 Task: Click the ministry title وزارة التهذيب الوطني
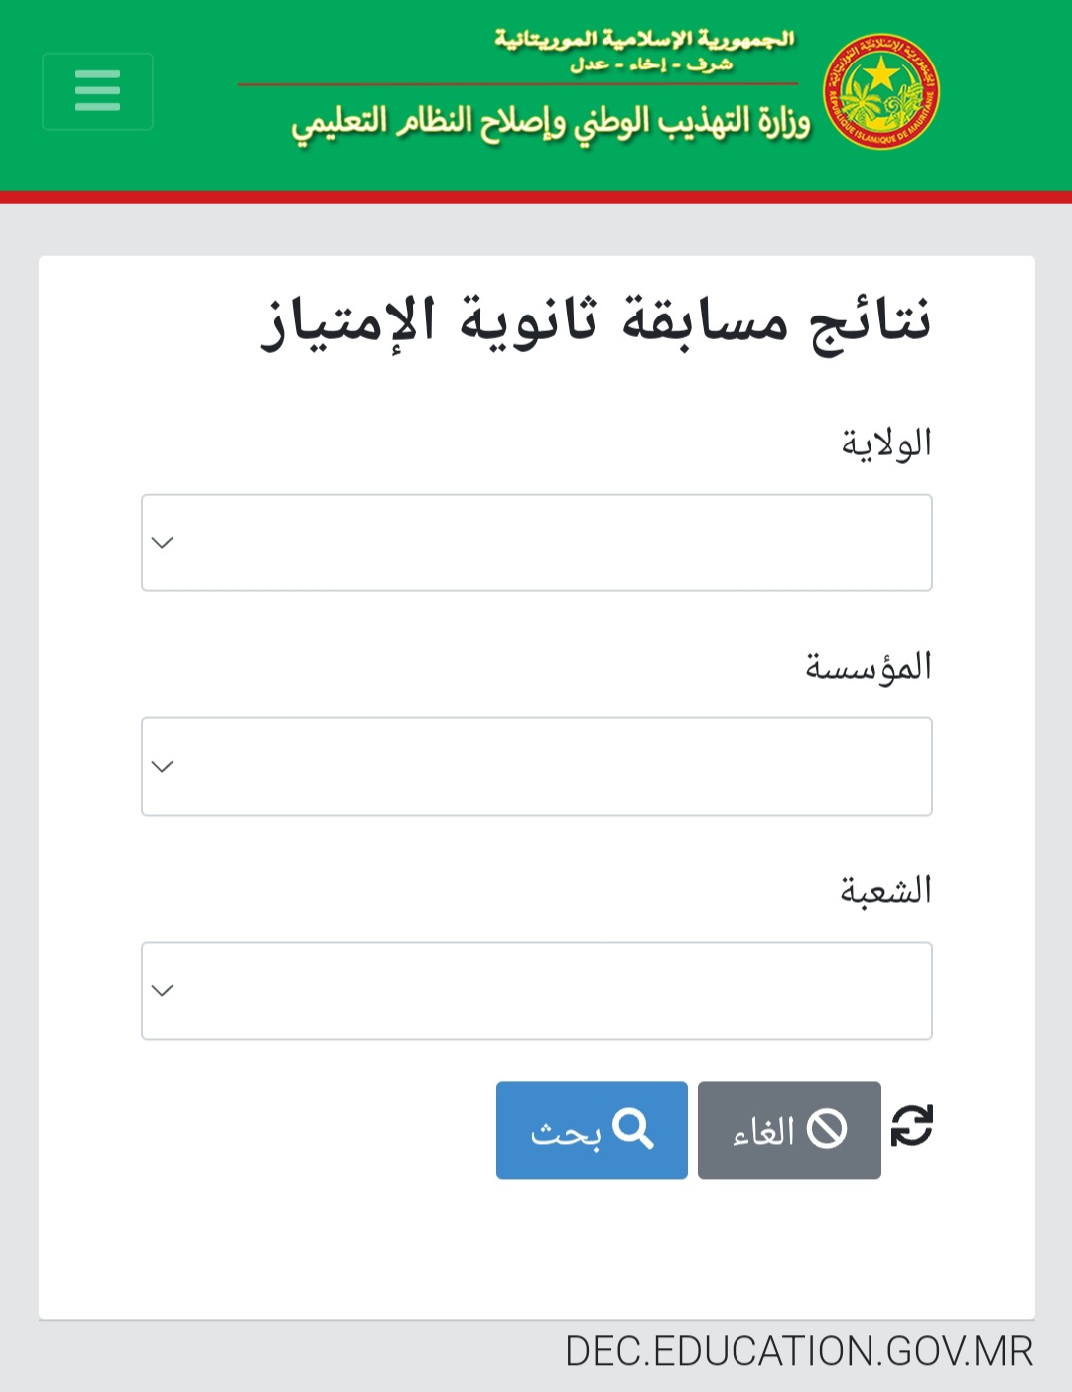551,123
